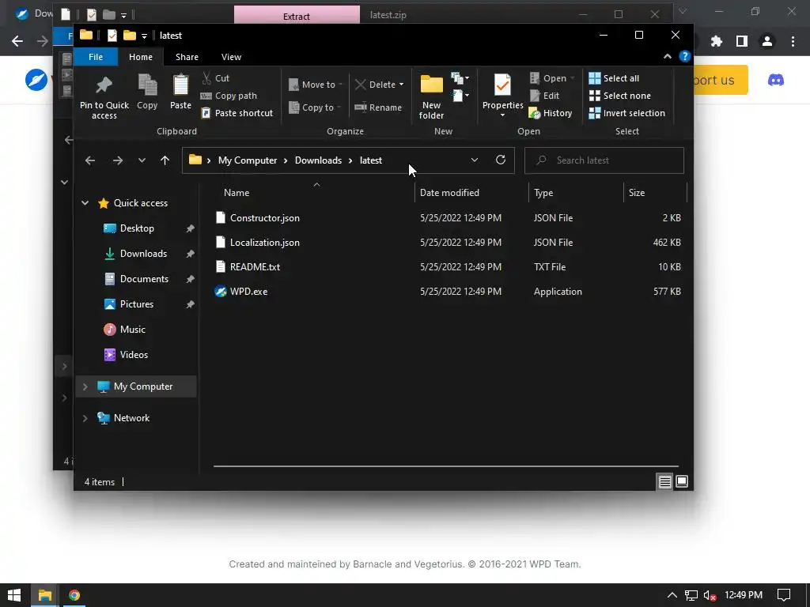Go up one folder level
Screen dimensions: 810x607
pyautogui.click(x=165, y=160)
